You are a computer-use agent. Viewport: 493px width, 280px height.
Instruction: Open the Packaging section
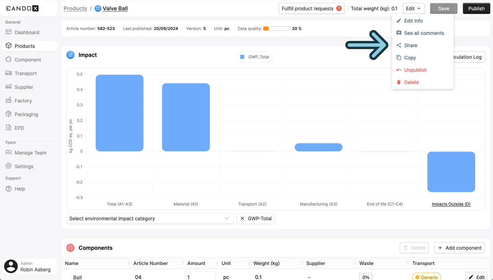click(27, 114)
